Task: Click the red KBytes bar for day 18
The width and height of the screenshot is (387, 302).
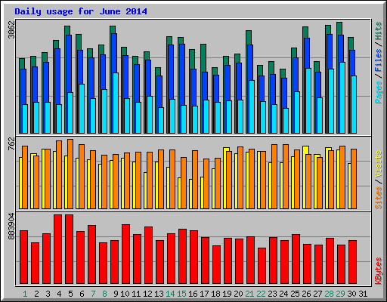Action: click(x=216, y=265)
